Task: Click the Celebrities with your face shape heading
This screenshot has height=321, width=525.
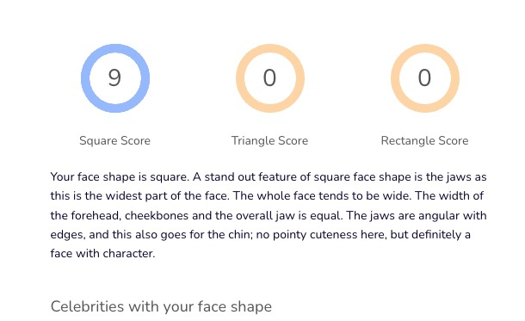Action: [x=161, y=306]
